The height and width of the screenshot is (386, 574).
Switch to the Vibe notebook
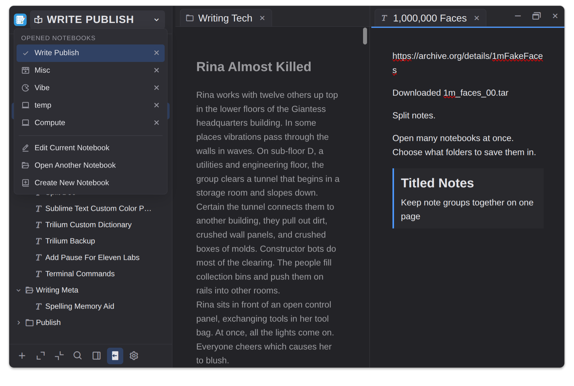tap(90, 88)
